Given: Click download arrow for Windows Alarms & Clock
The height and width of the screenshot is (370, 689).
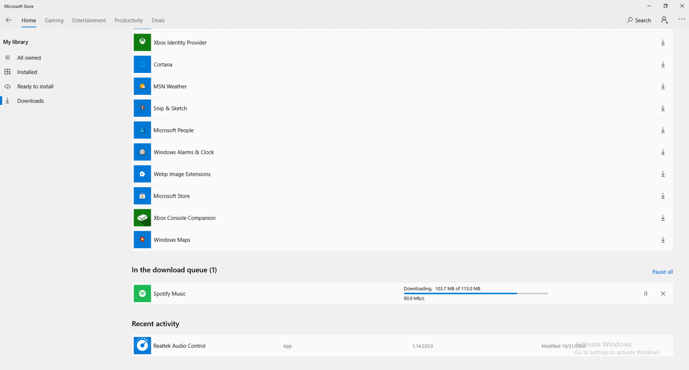Looking at the screenshot, I should pyautogui.click(x=663, y=152).
